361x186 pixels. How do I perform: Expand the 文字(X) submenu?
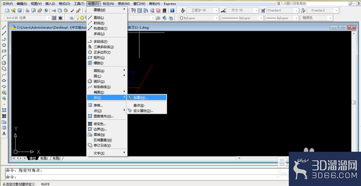pos(107,153)
